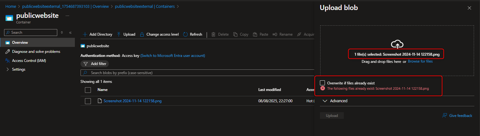Viewport: 480px width, 136px height.
Task: Click the publicwebsite container icon in header
Action: click(9, 18)
